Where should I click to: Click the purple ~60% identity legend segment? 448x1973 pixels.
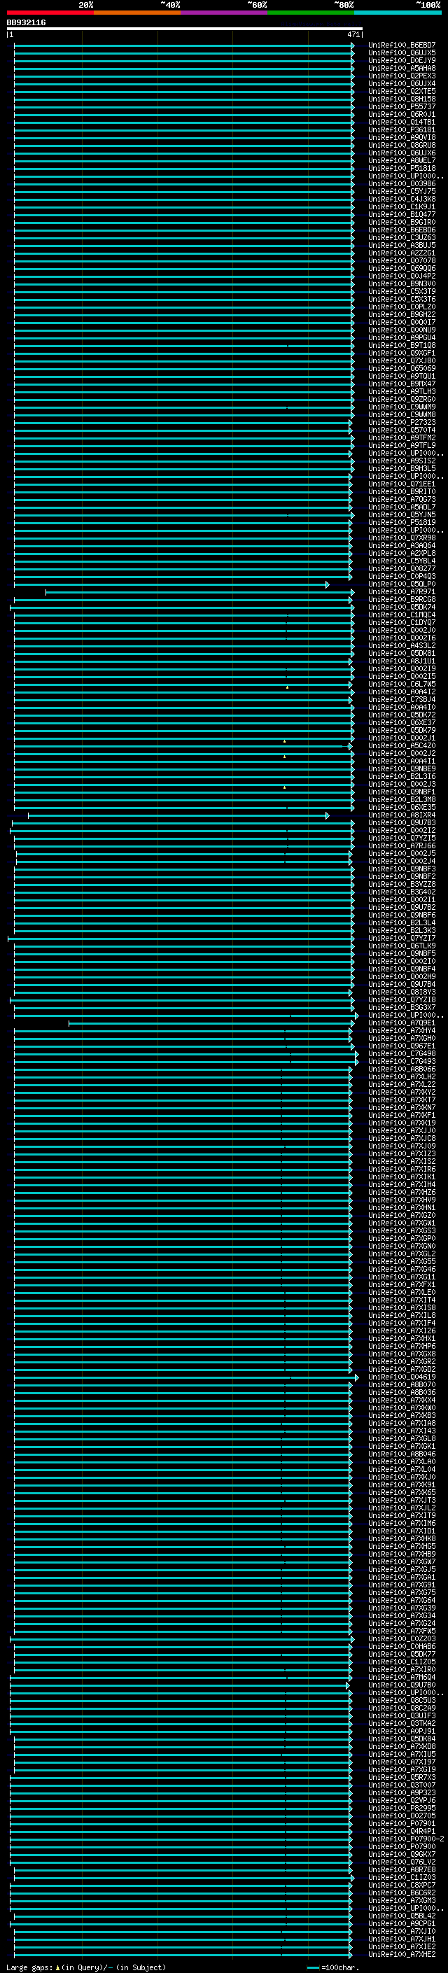(x=223, y=13)
